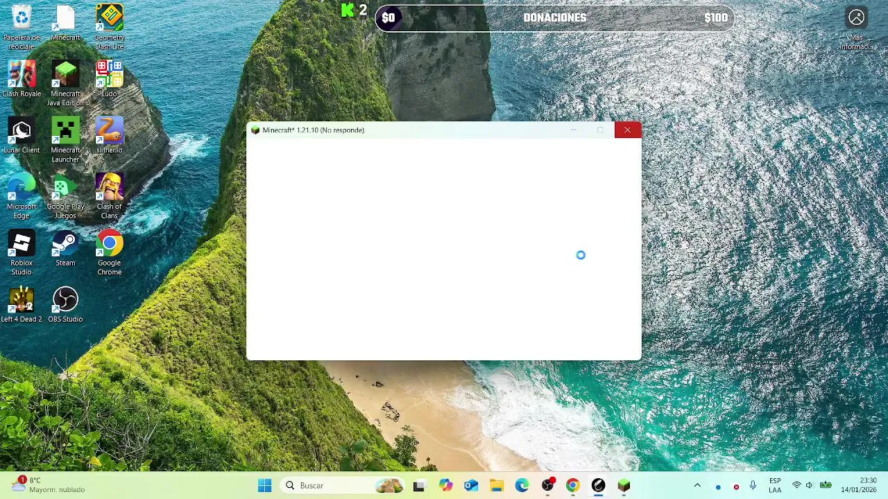The width and height of the screenshot is (888, 499).
Task: Select Minecraft Java Edition desktop icon
Action: 65,84
